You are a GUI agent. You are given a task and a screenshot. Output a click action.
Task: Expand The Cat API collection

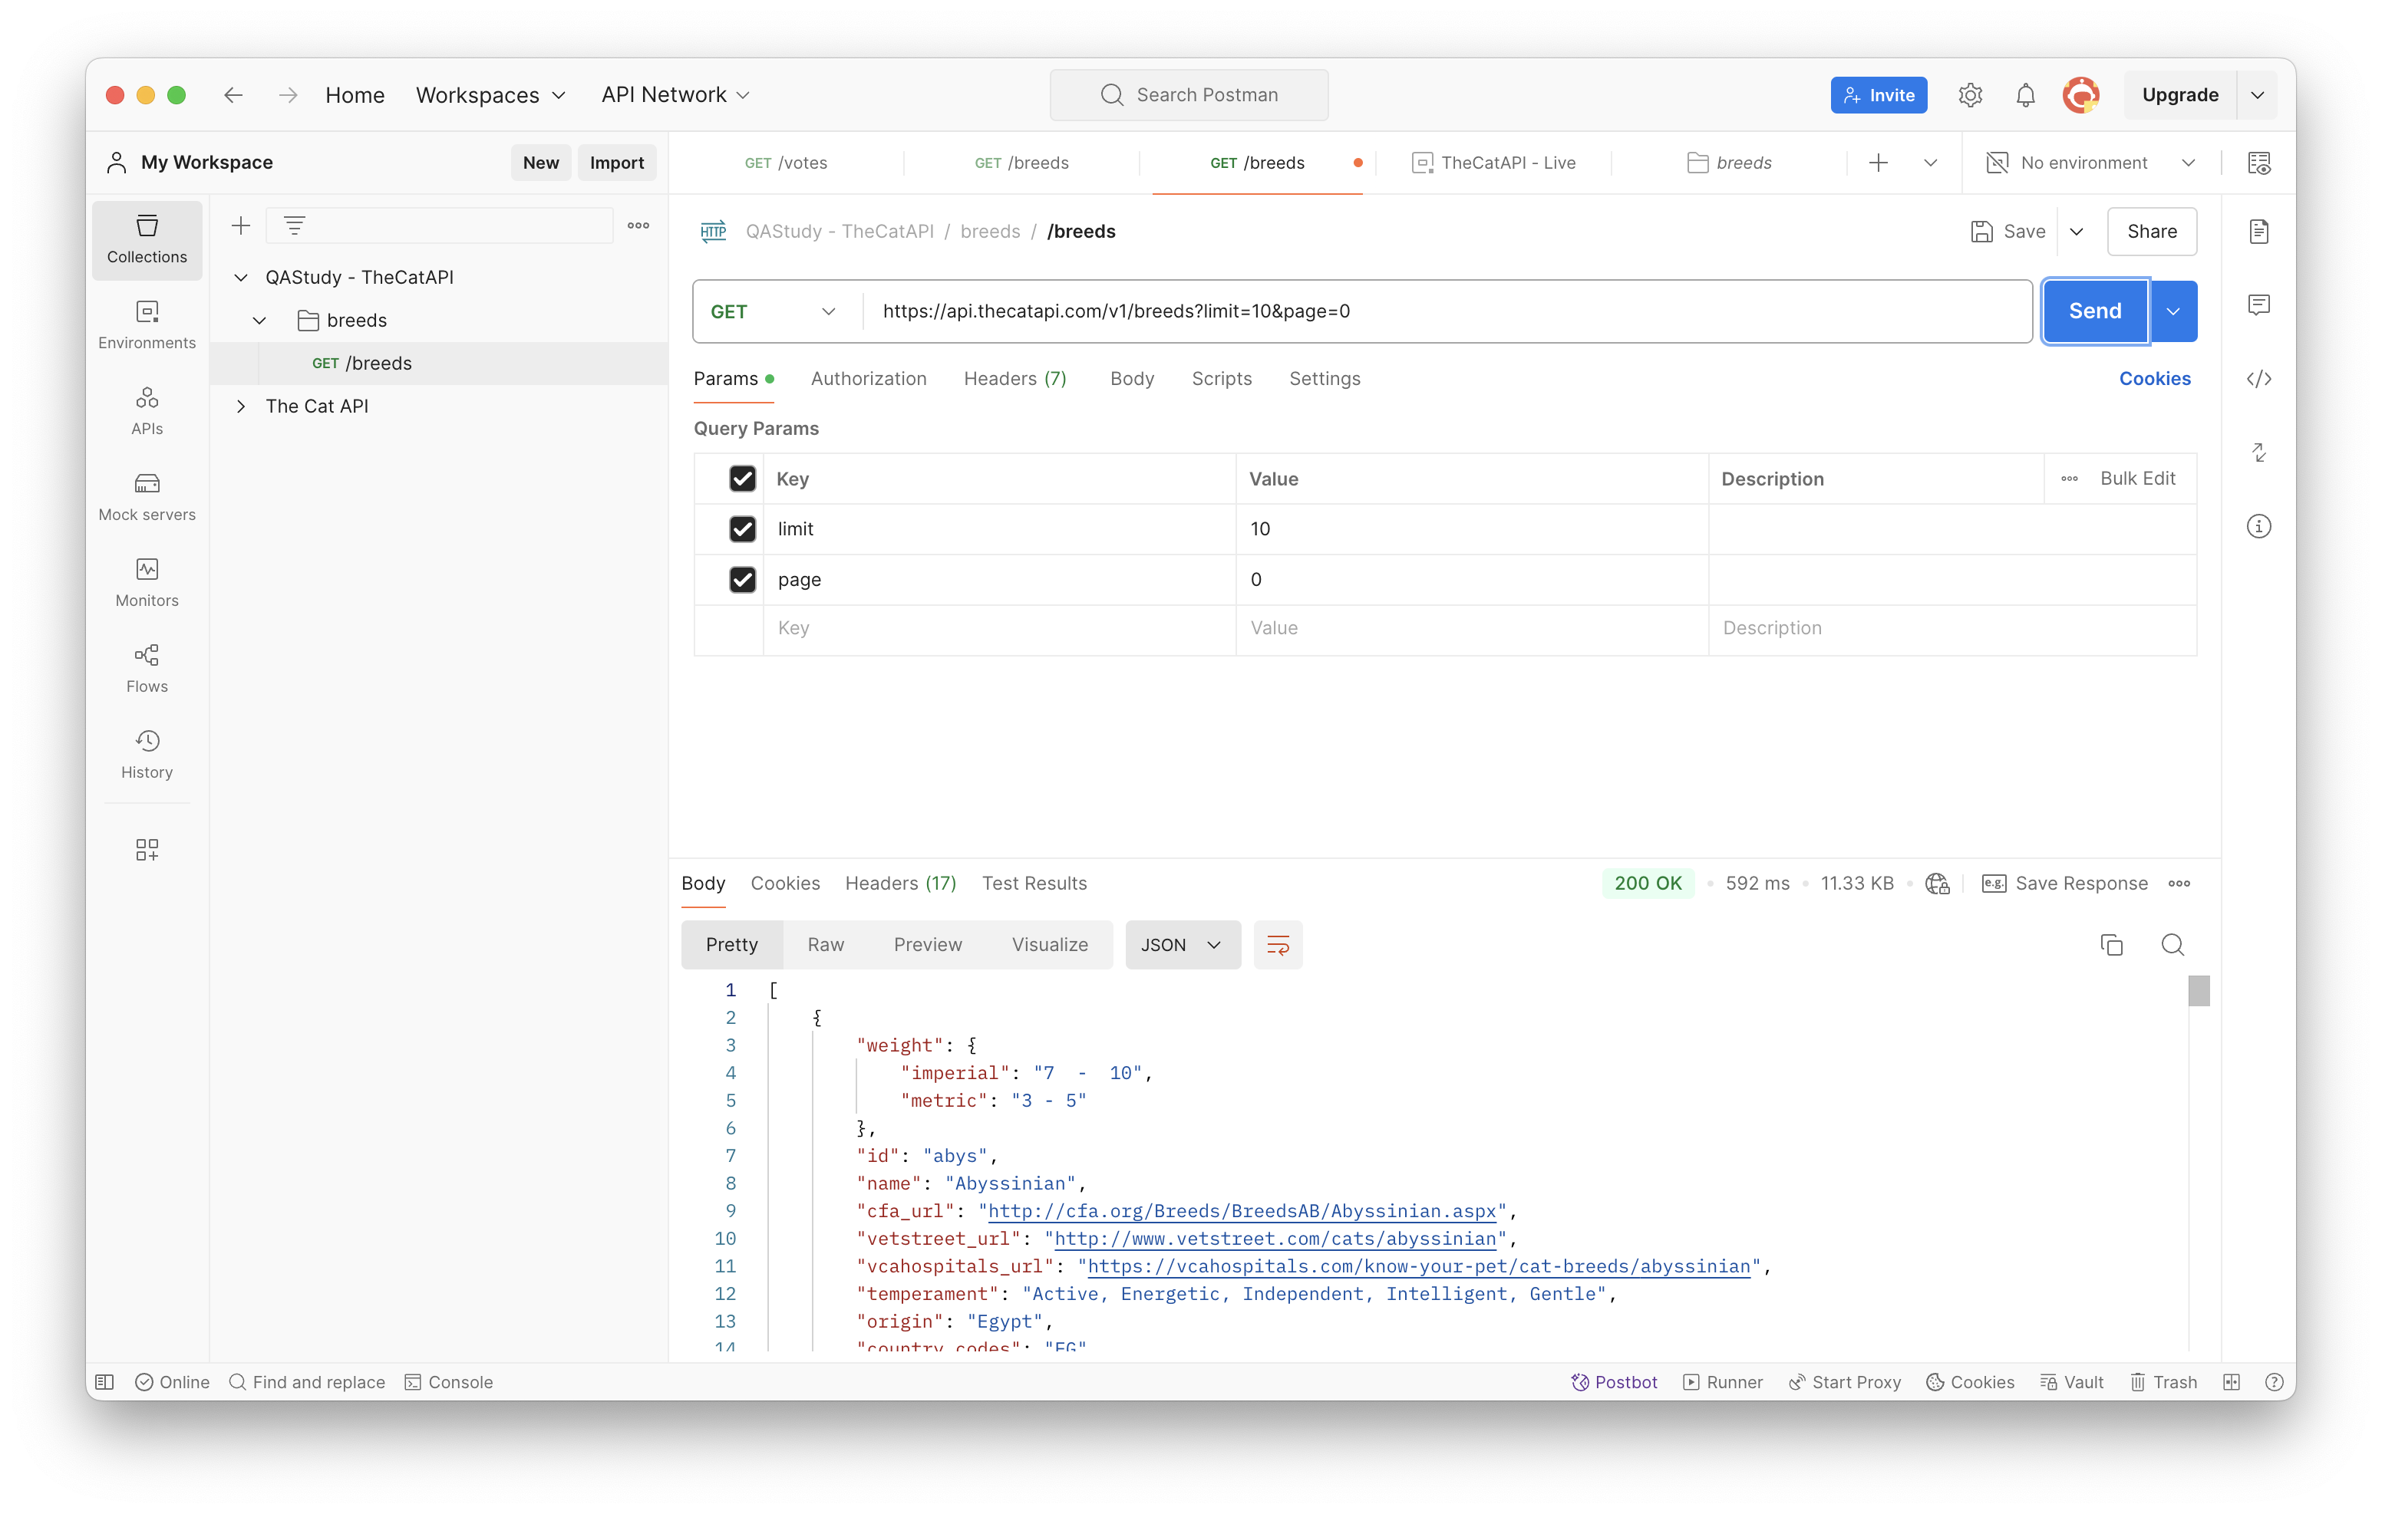pyautogui.click(x=240, y=406)
